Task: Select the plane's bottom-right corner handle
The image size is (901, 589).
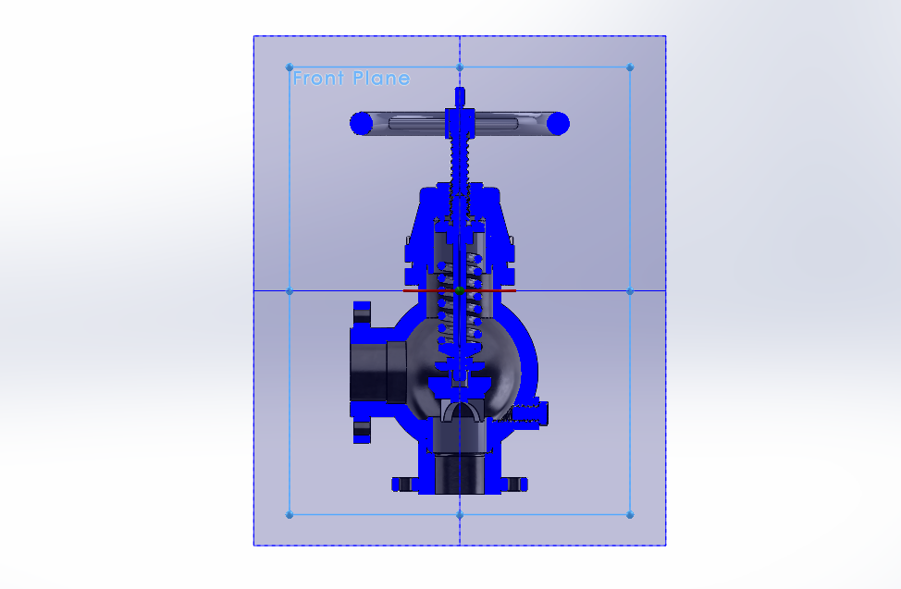Action: tap(630, 515)
